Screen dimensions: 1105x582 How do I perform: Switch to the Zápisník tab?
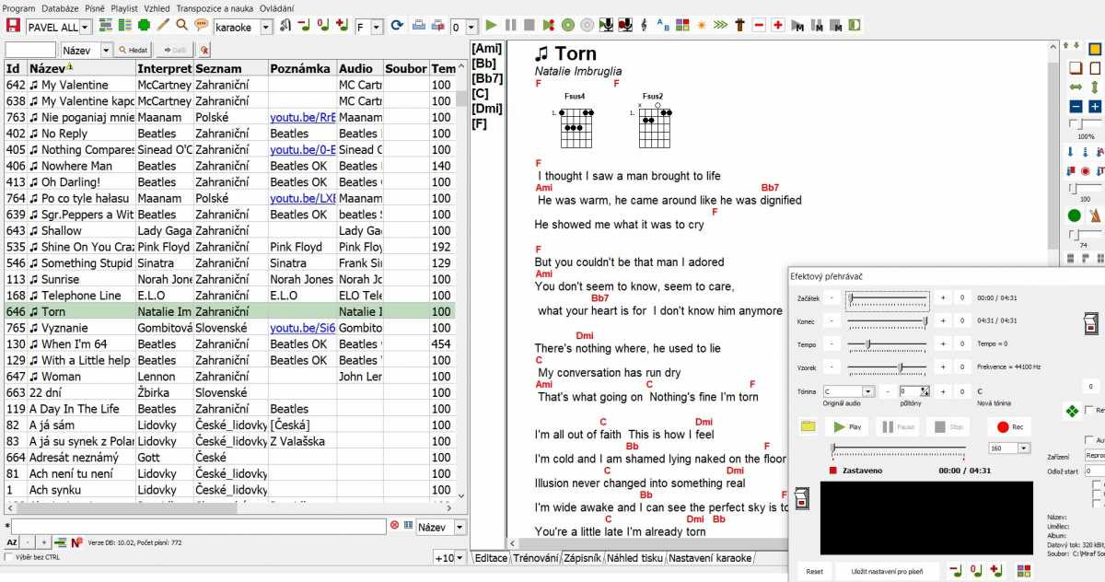pos(582,558)
